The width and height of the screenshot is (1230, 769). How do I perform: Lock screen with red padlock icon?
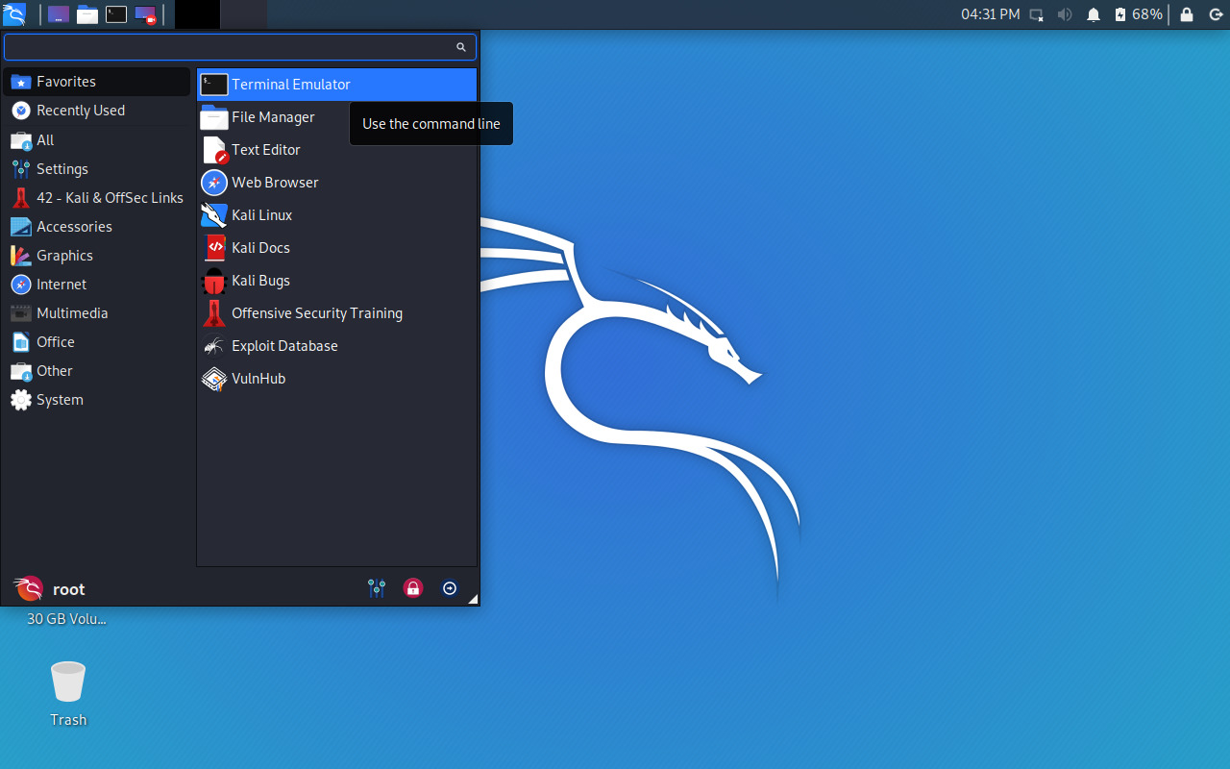click(412, 587)
